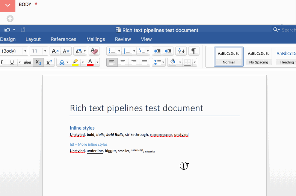Click the Sort A to Z icon
This screenshot has height=196, width=296.
[181, 51]
